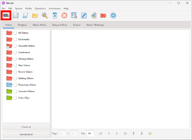Click the Check all magnifier icon

(45, 15)
